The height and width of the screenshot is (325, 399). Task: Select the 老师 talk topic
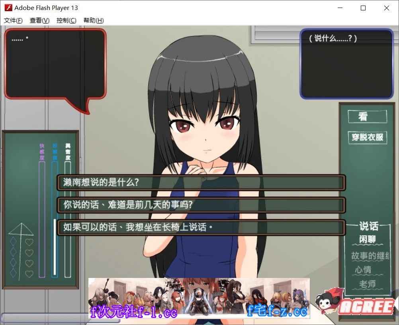tap(367, 284)
